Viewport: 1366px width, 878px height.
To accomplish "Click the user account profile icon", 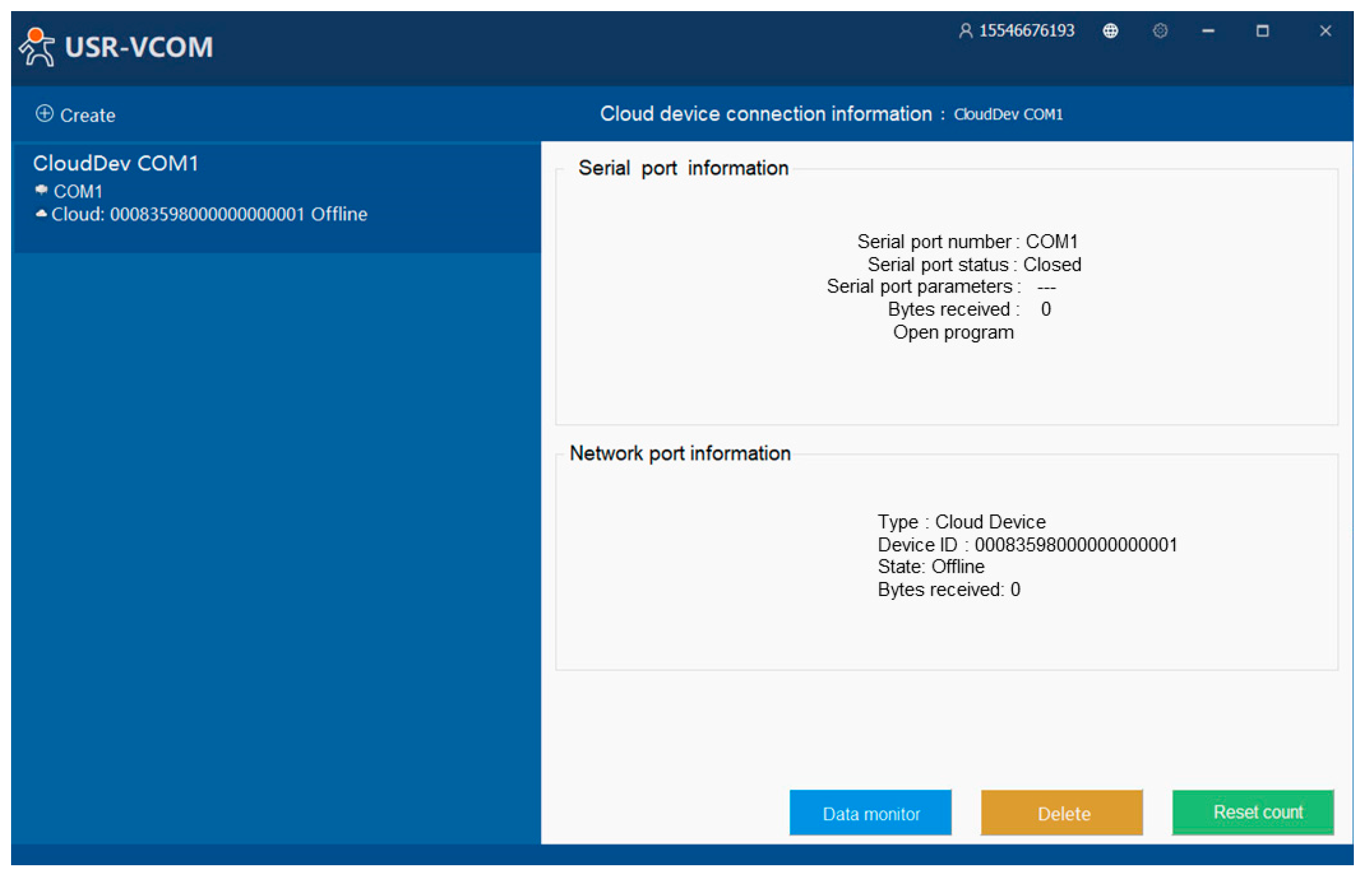I will pyautogui.click(x=965, y=31).
